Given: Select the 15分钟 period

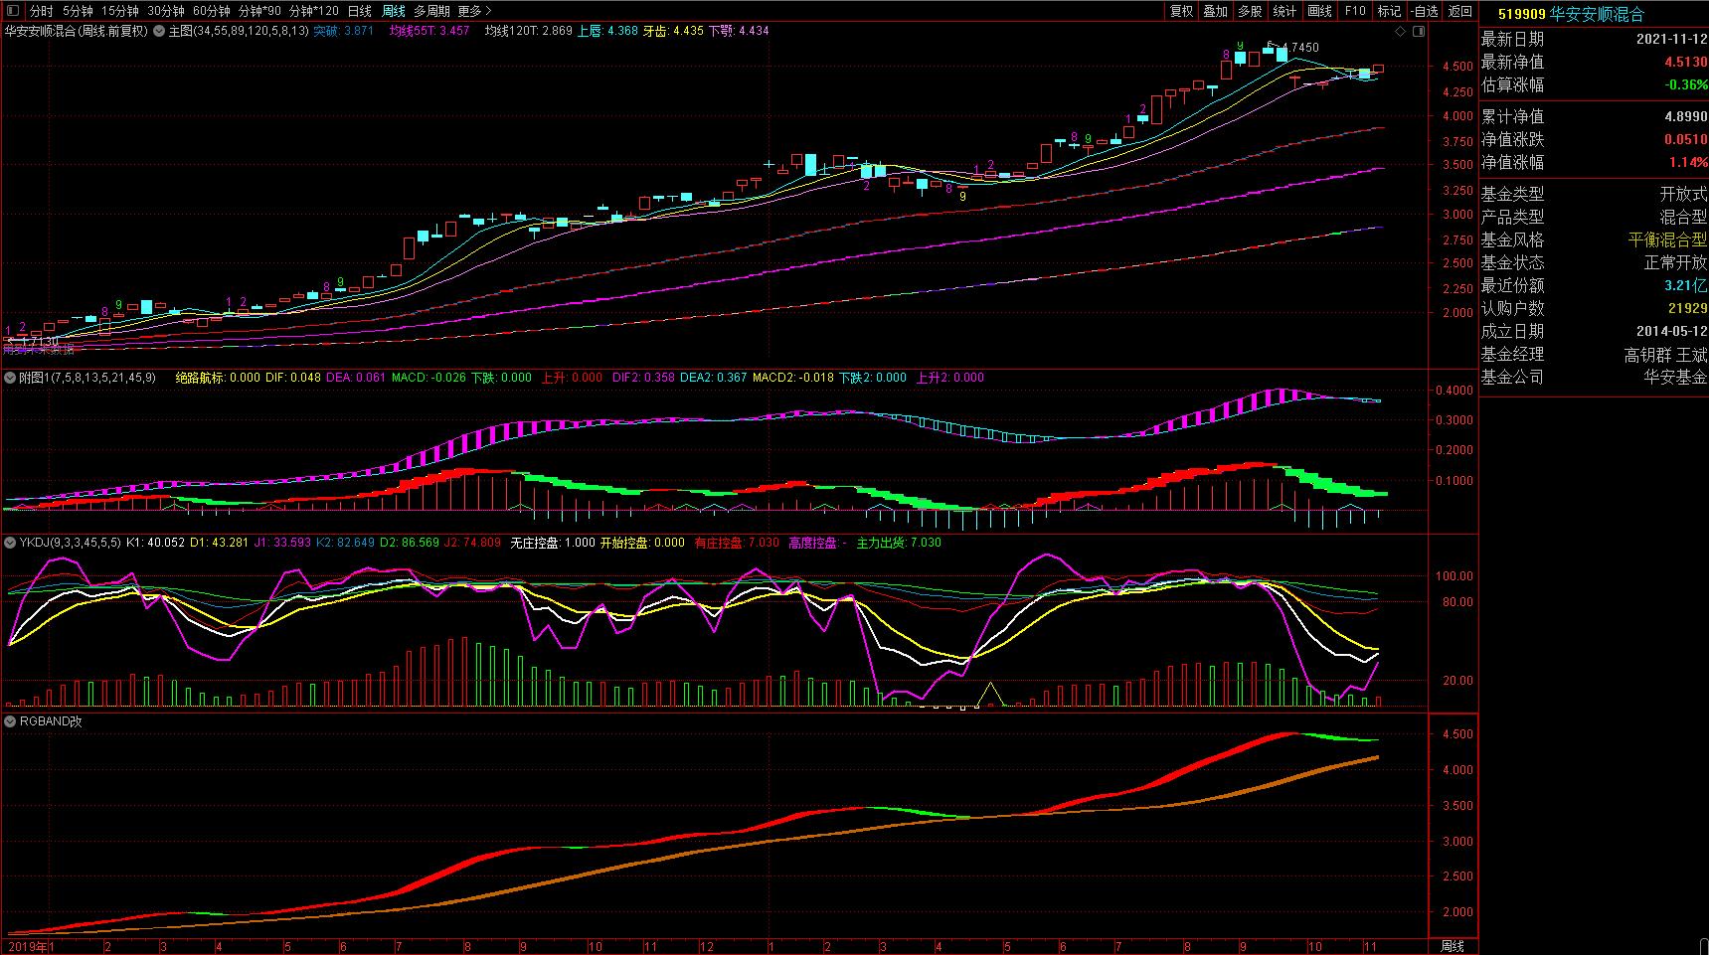Looking at the screenshot, I should point(120,11).
